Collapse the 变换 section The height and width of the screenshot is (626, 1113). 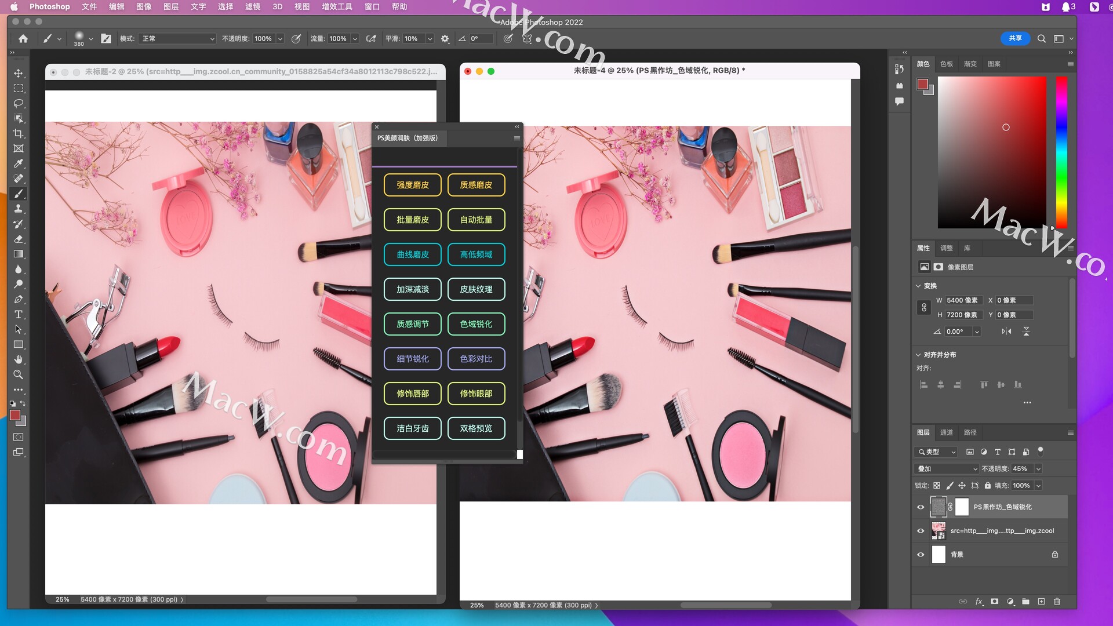click(x=918, y=286)
